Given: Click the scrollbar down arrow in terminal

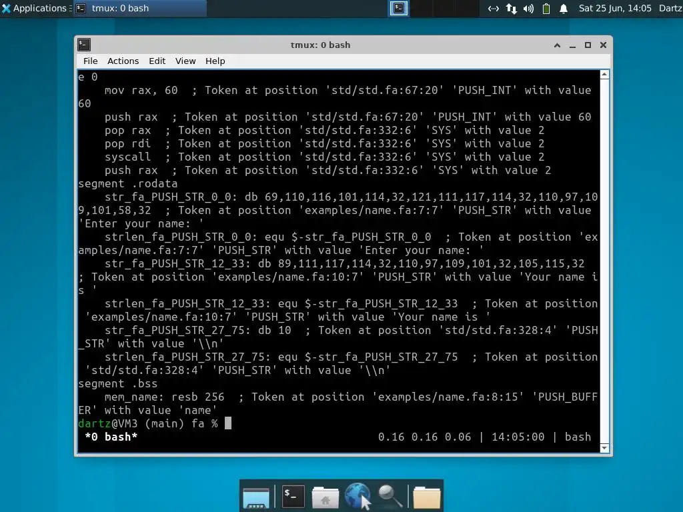Looking at the screenshot, I should [x=604, y=448].
